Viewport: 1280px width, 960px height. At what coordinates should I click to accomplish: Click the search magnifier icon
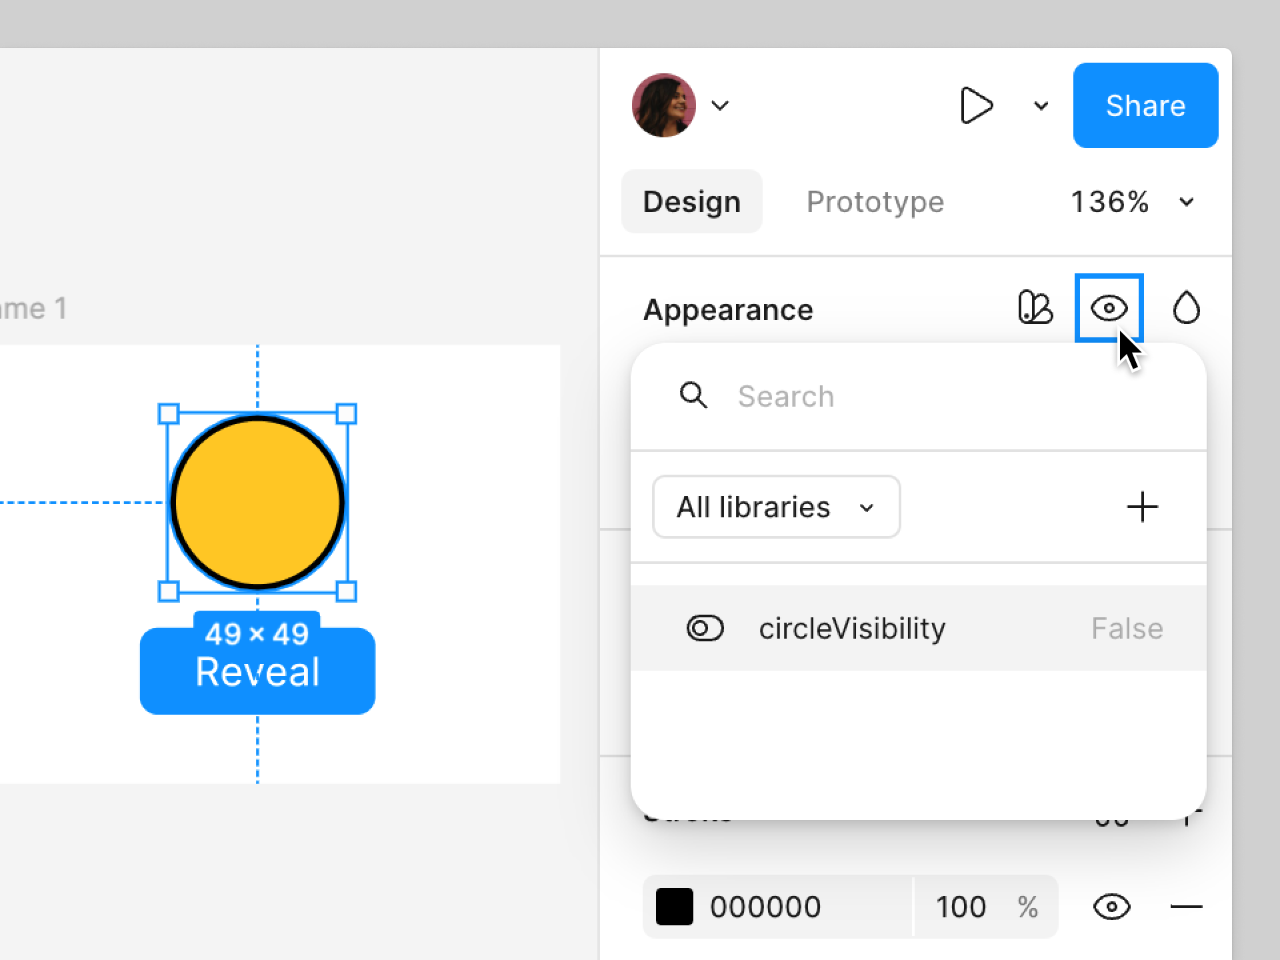693,395
